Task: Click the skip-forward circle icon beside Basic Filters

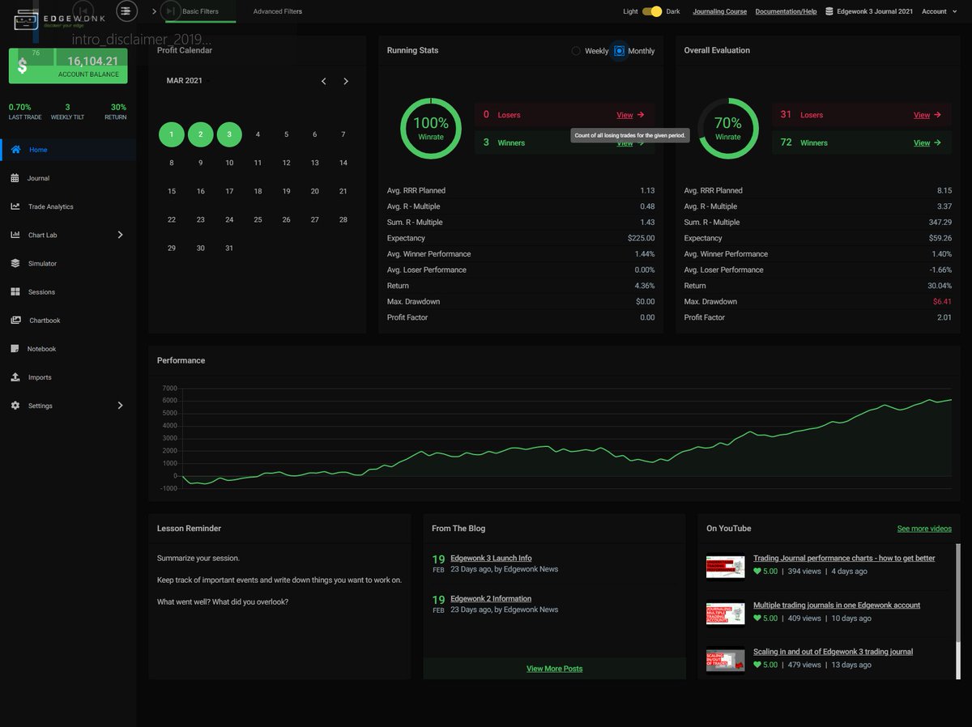Action: [170, 11]
